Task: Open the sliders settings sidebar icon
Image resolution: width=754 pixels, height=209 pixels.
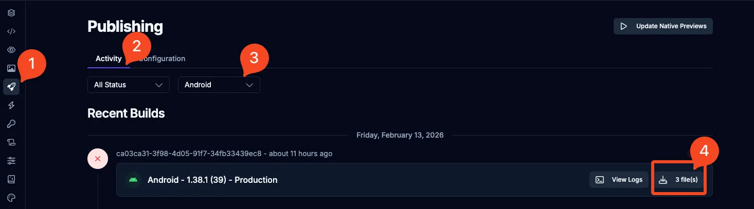Action: [11, 161]
